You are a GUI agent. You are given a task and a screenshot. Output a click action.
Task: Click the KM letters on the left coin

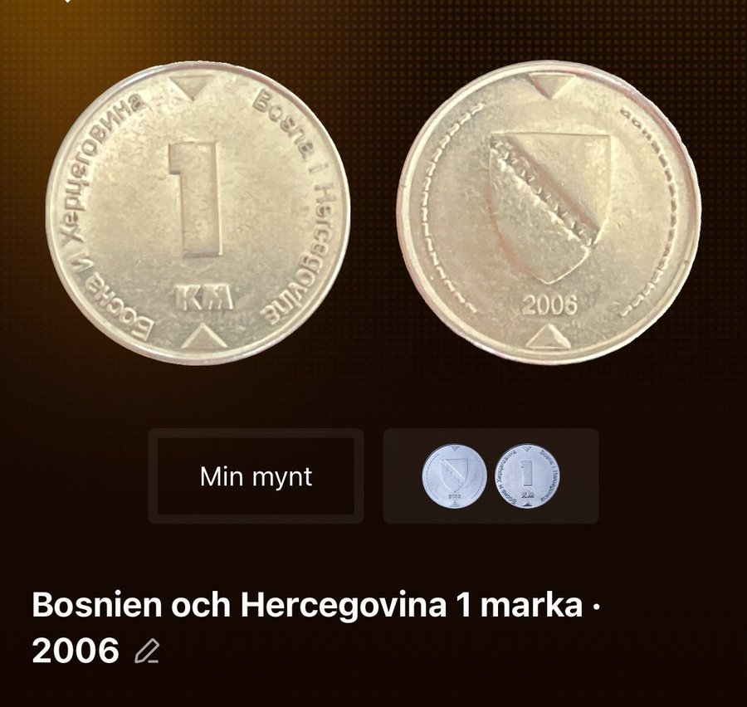(204, 298)
